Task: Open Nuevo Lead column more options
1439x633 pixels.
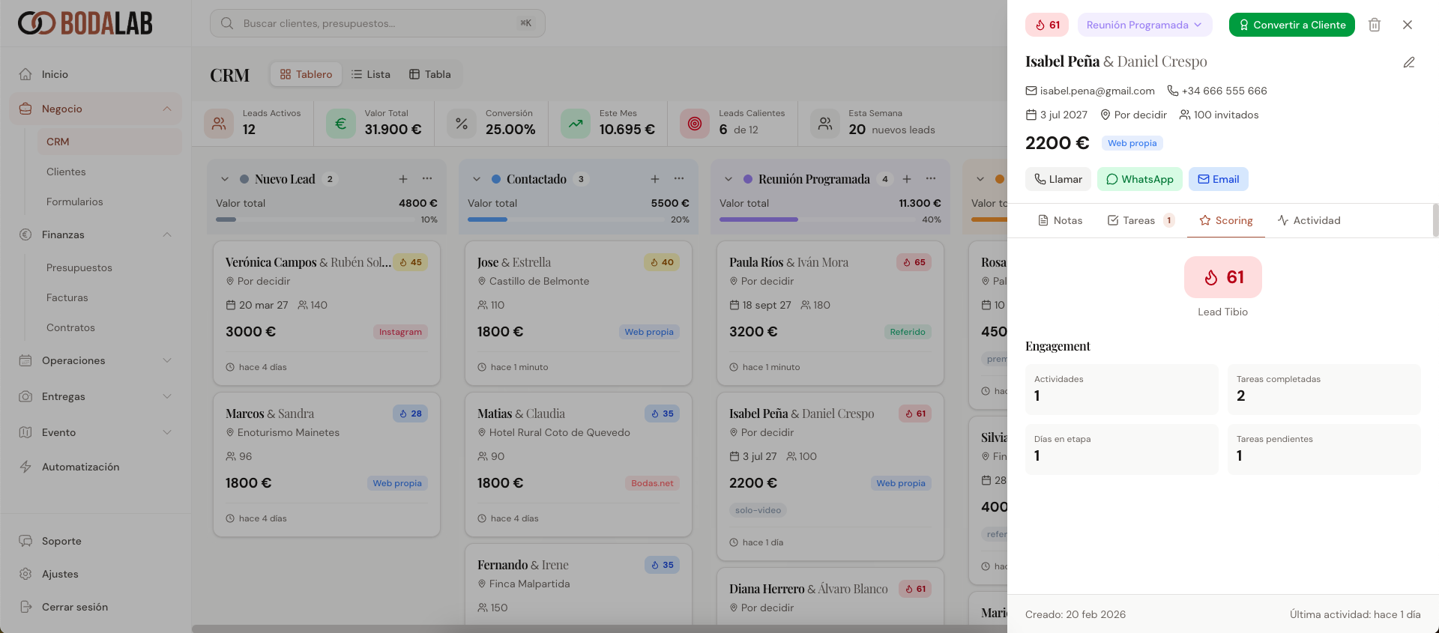Action: click(x=427, y=179)
